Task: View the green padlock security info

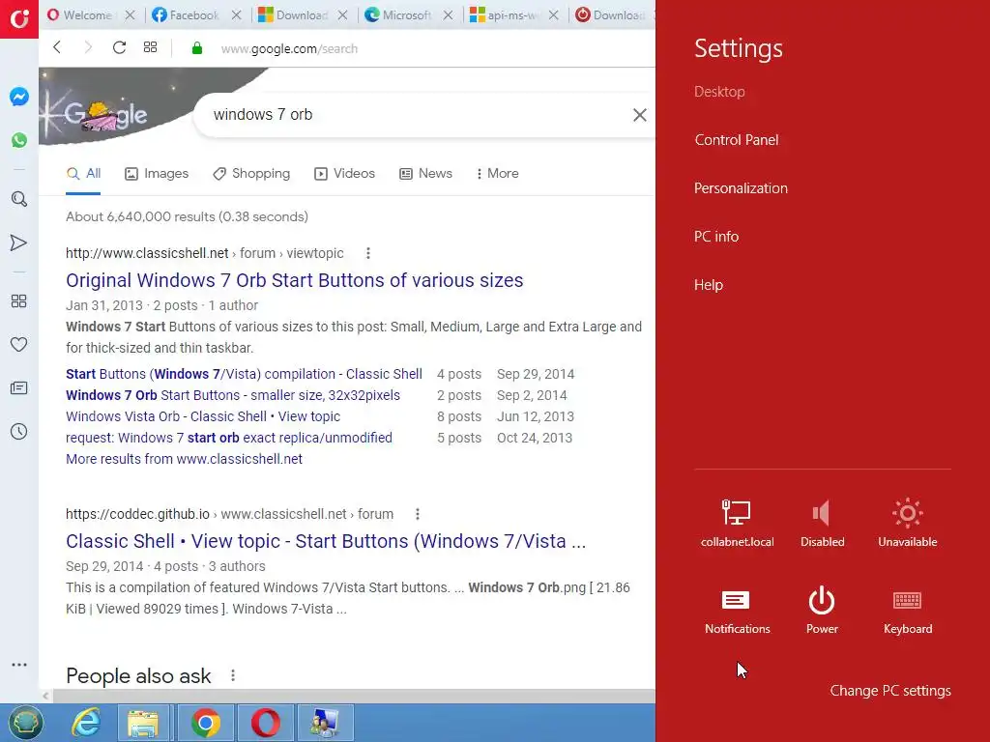Action: coord(197,48)
